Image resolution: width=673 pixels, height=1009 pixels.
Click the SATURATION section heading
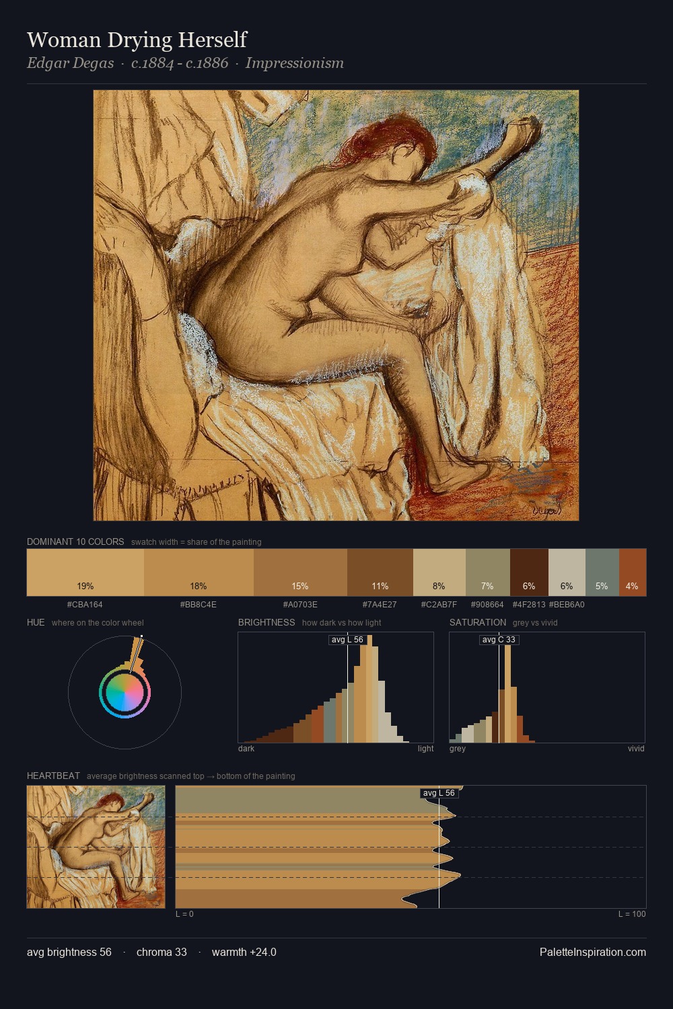478,622
